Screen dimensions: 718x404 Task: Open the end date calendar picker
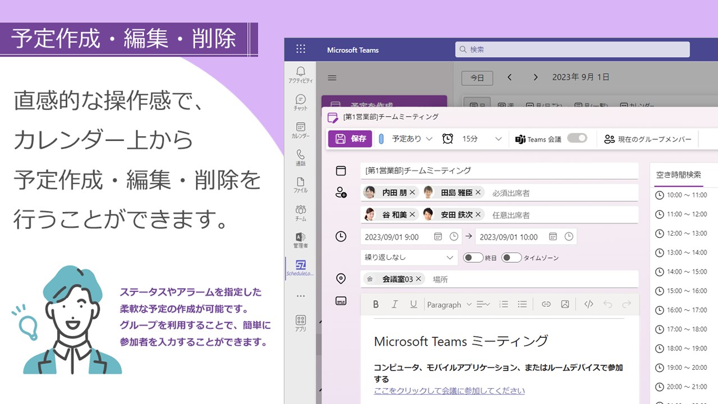click(x=553, y=237)
